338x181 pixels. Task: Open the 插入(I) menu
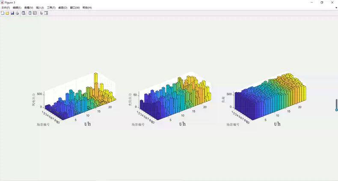(40, 8)
